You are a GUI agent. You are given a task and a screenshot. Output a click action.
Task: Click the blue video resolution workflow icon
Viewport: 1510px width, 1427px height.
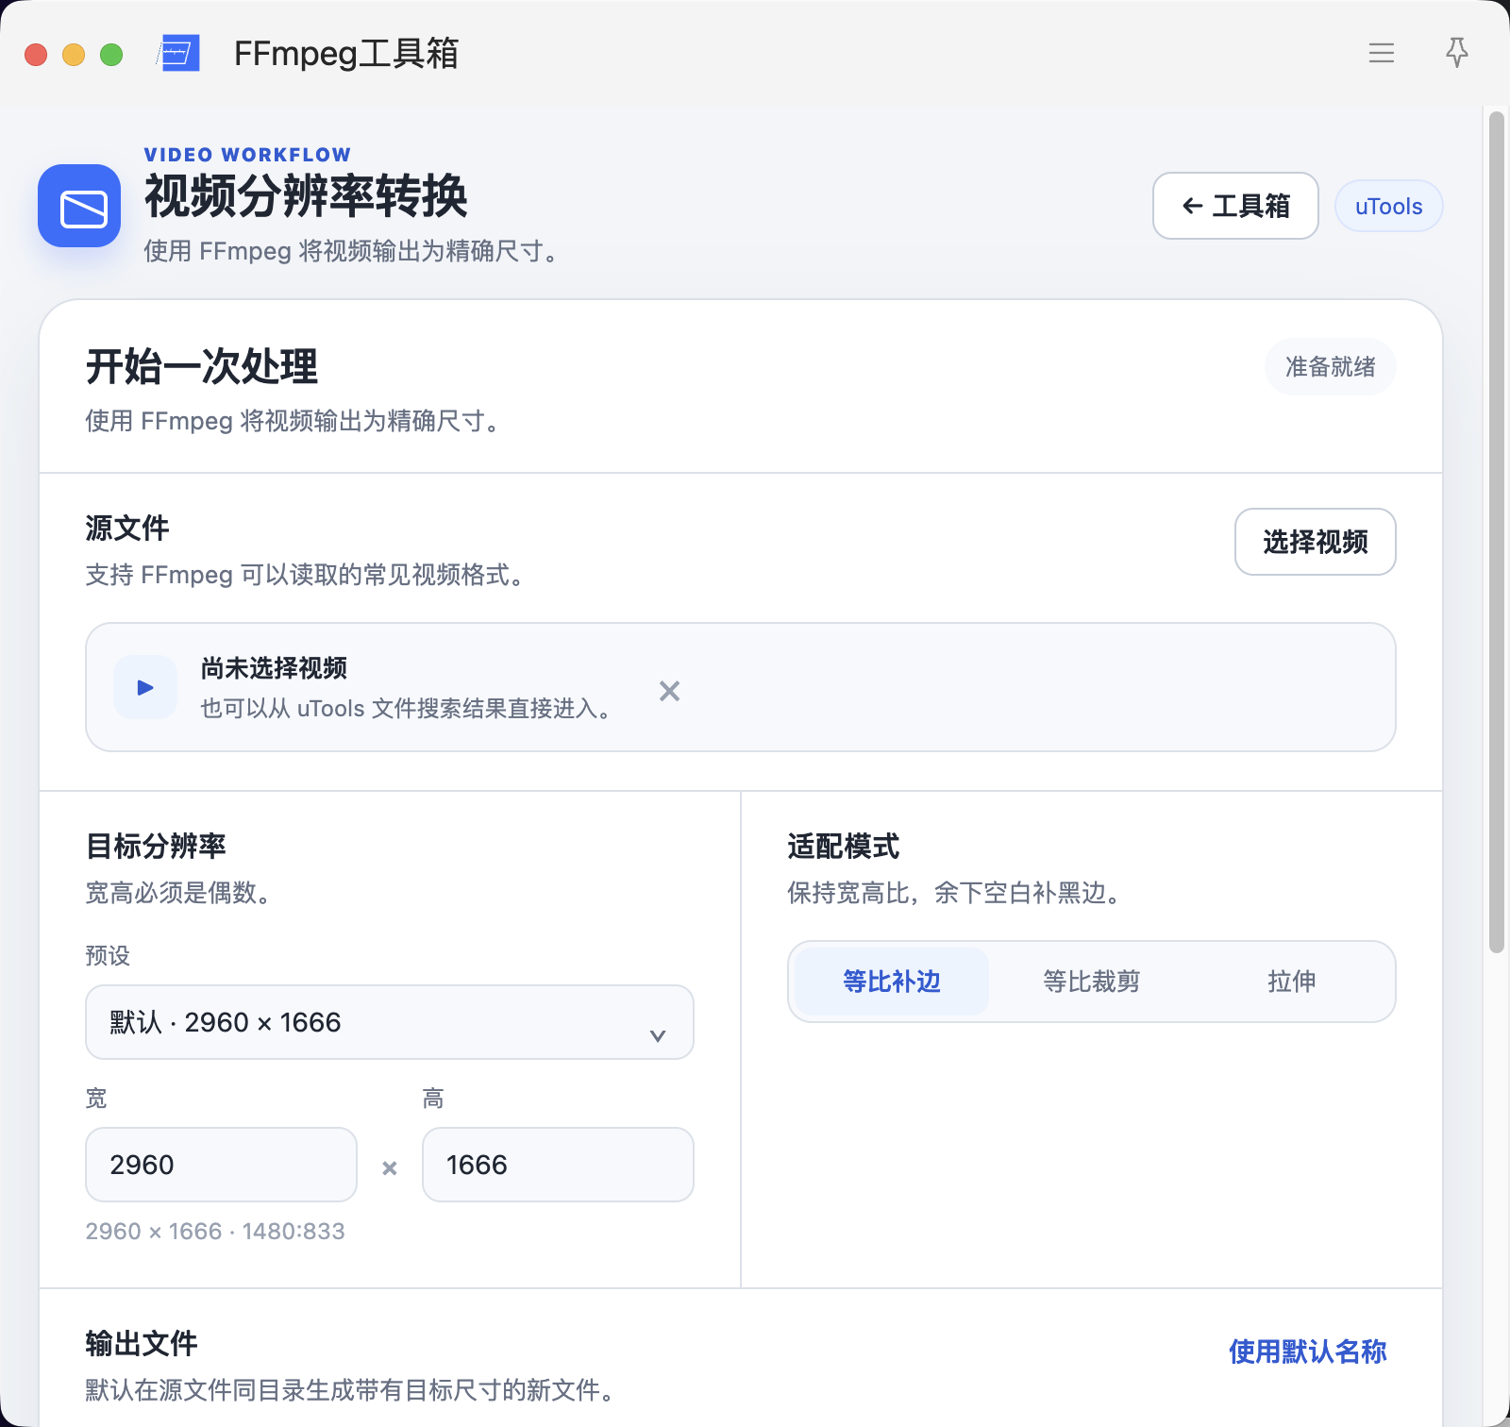coord(79,206)
